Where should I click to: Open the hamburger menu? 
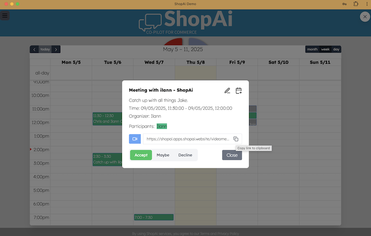(x=5, y=16)
